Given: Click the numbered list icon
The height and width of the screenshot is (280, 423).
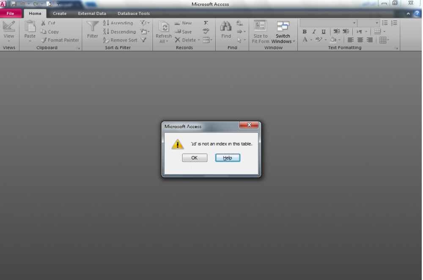Looking at the screenshot, I should (394, 23).
